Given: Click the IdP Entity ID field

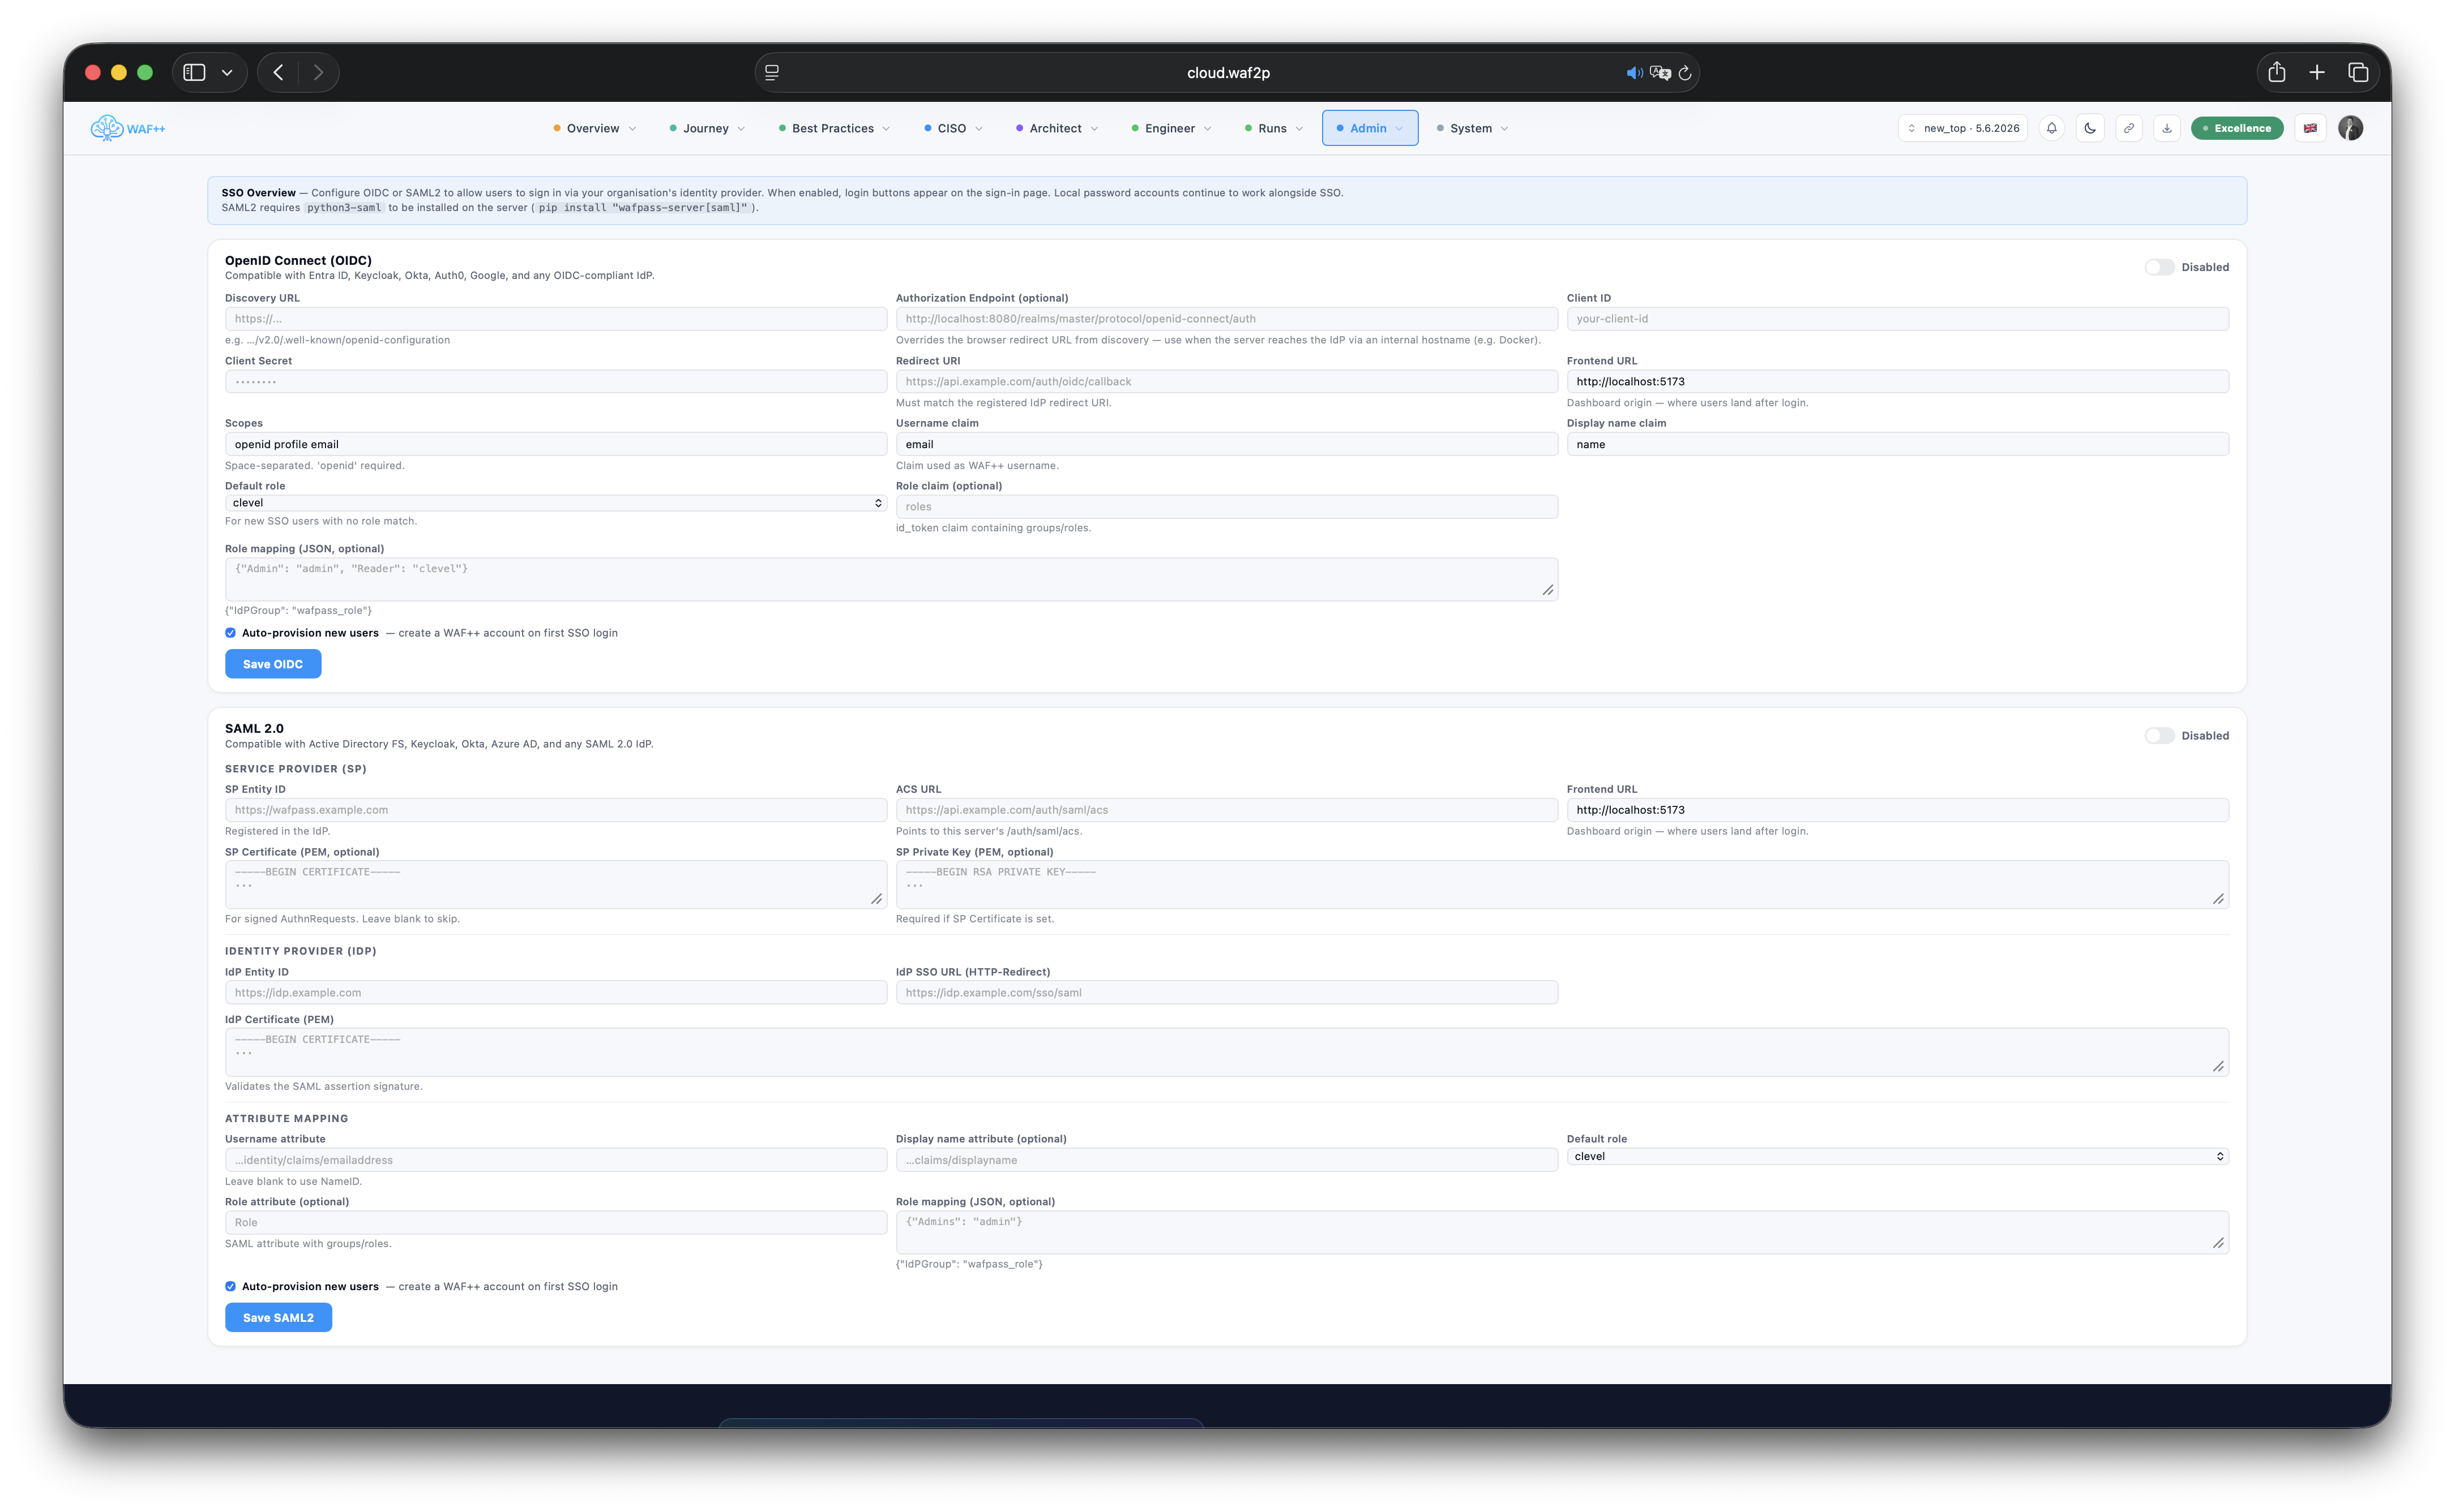Looking at the screenshot, I should [555, 993].
